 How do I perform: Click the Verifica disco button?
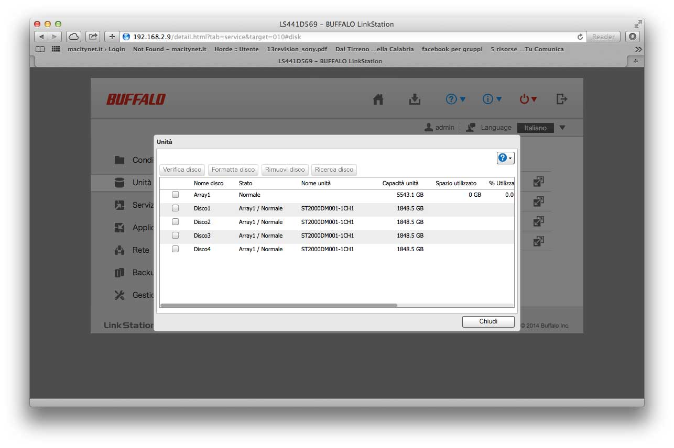[x=182, y=170]
